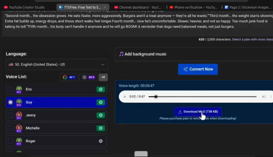
Task: Switch to the YouTube Creator Studio tab
Action: (x=27, y=7)
